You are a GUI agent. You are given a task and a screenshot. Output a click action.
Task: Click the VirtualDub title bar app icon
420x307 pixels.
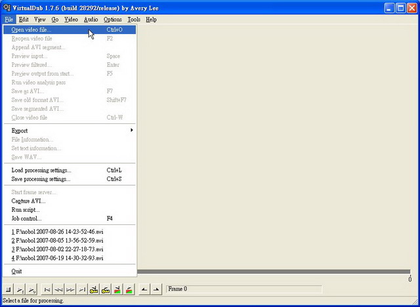point(7,8)
